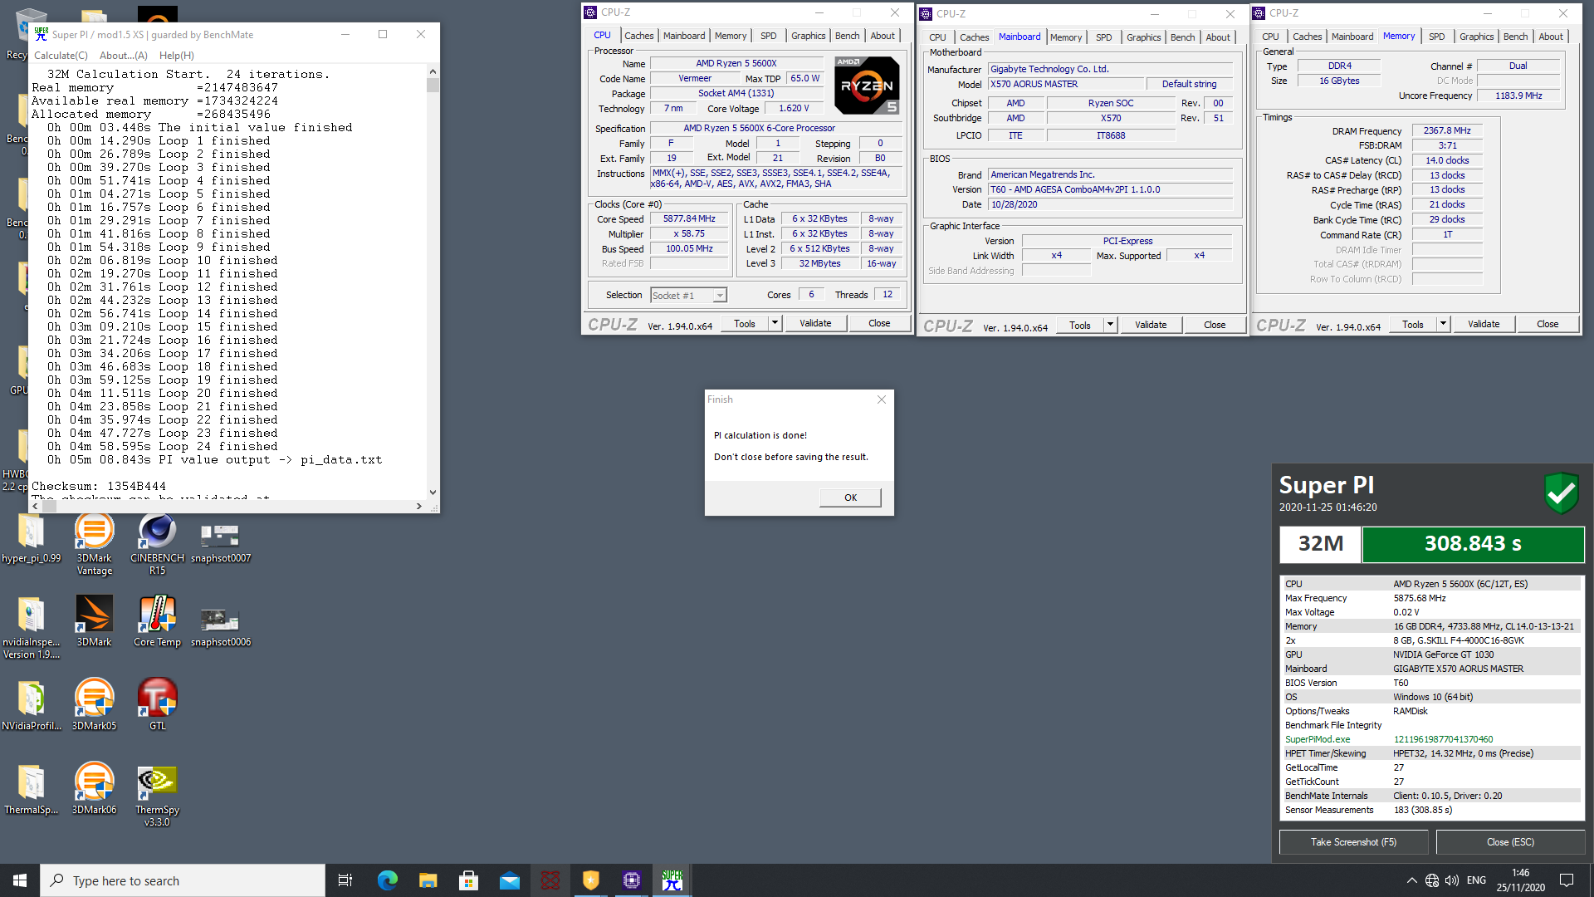Open the red taskbar app icon
This screenshot has width=1594, height=897.
click(x=550, y=880)
